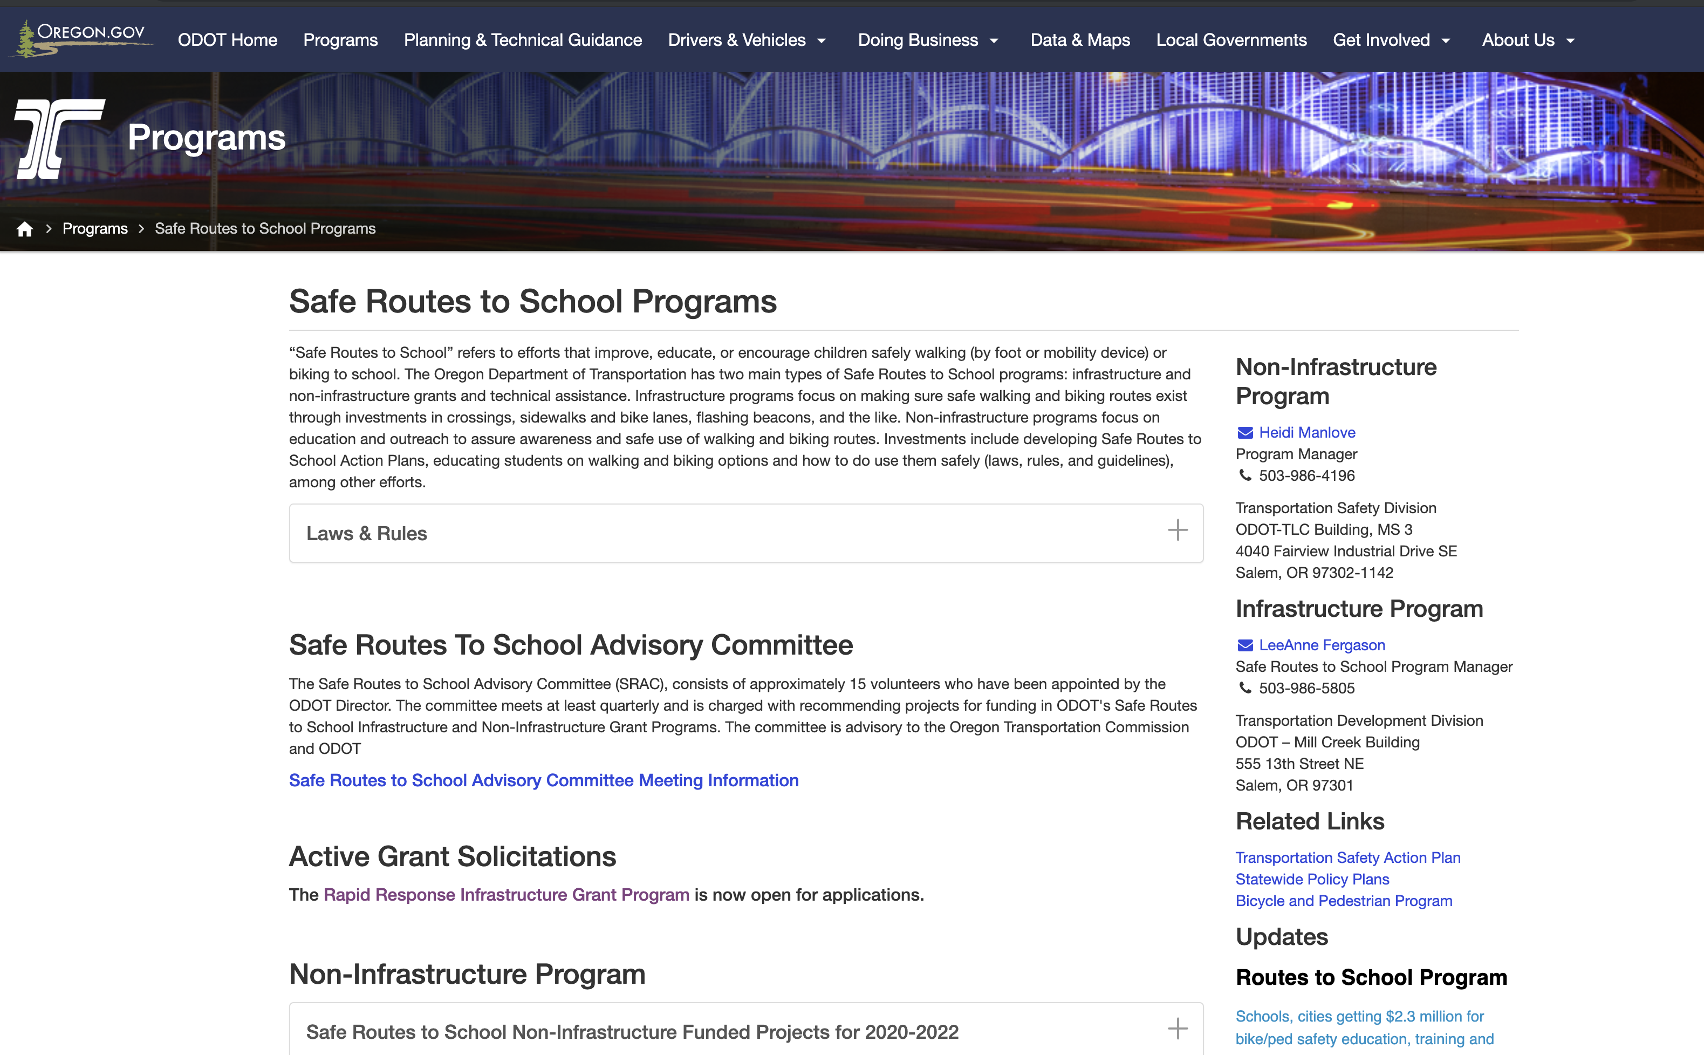Image resolution: width=1704 pixels, height=1055 pixels.
Task: Click the Routes to School Program updates heading
Action: click(1371, 977)
